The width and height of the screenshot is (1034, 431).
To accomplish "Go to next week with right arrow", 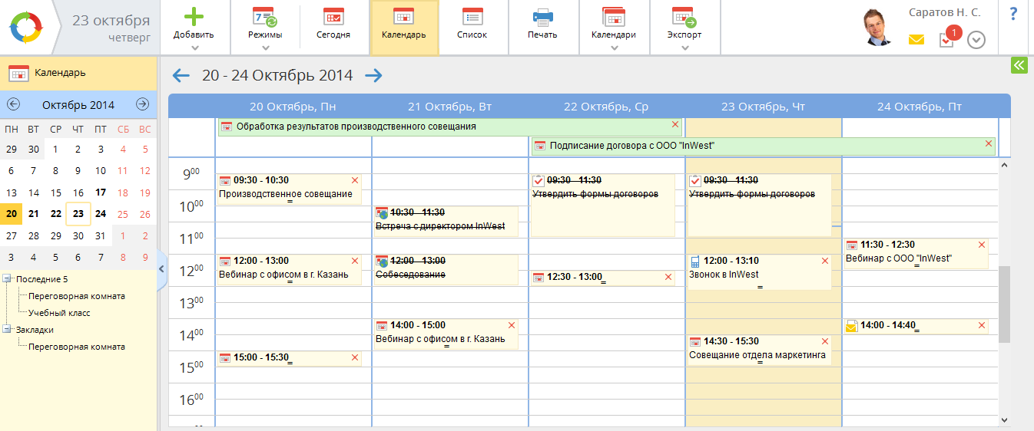I will pos(373,75).
